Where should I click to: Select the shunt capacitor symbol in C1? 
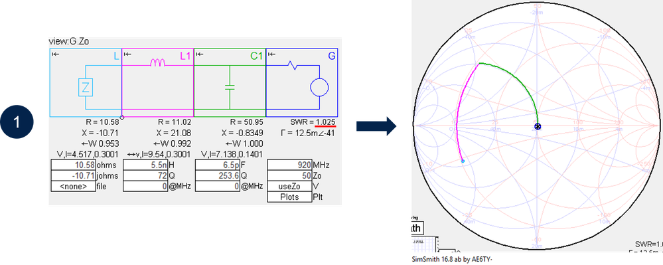coord(230,87)
